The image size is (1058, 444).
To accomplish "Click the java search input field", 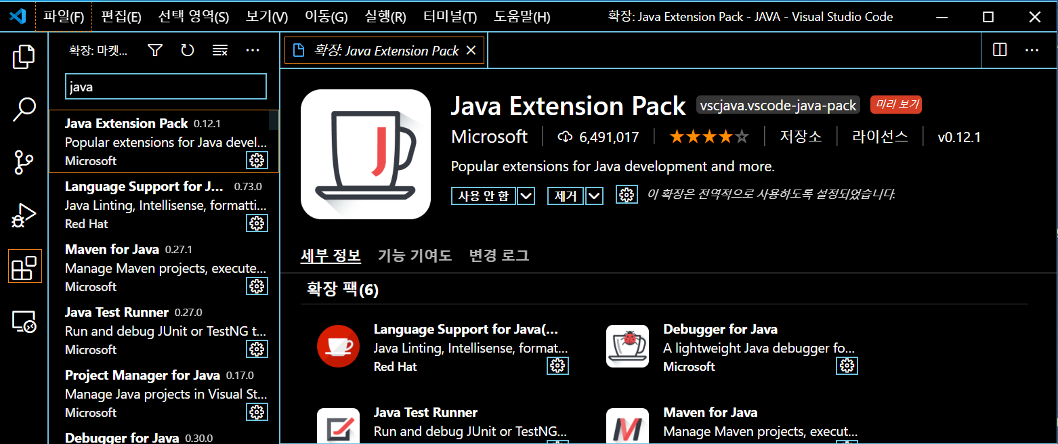I will (166, 87).
